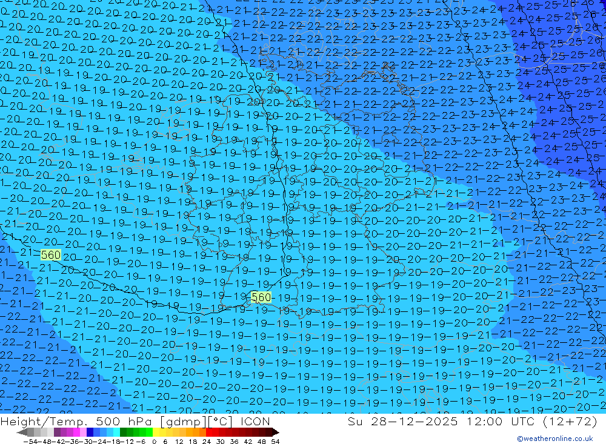
Task: Click the '54' legend value
Action: click(275, 442)
